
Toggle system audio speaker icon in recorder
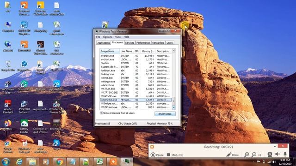coord(277,154)
